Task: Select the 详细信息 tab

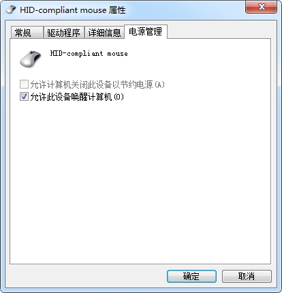Action: (104, 33)
